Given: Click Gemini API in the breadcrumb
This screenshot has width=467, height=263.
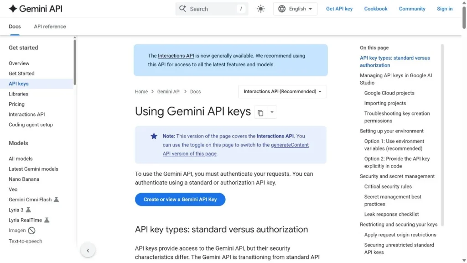Looking at the screenshot, I should point(169,91).
